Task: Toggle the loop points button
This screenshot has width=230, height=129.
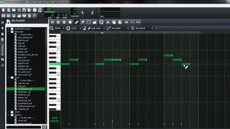Action: [x=132, y=22]
